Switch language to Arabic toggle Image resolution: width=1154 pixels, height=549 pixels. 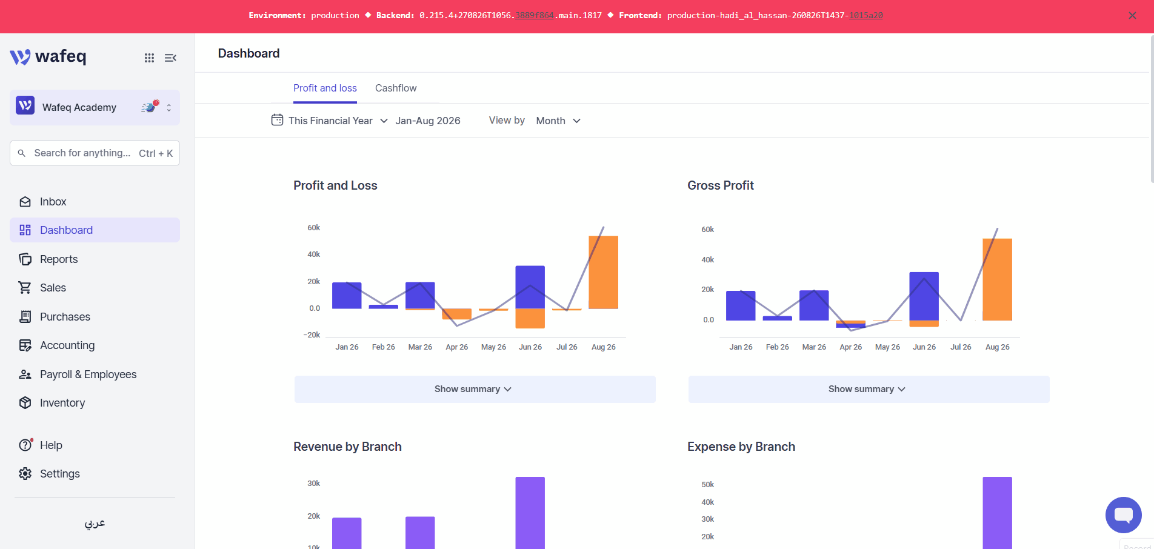[x=95, y=523]
